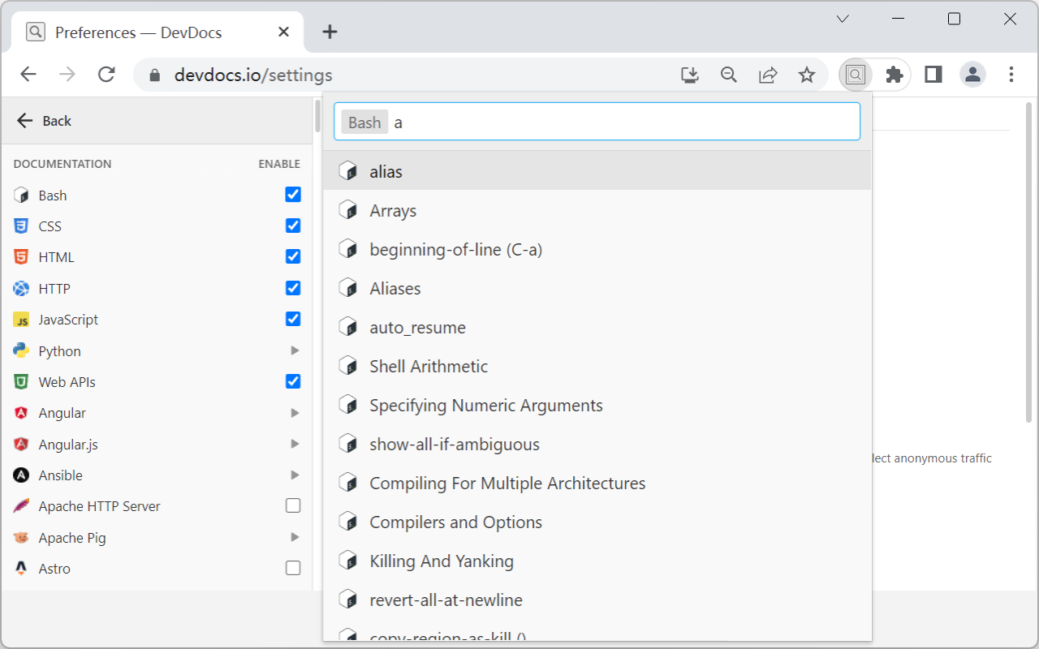Expand the Ansible versions list
This screenshot has height=649, width=1039.
(294, 475)
